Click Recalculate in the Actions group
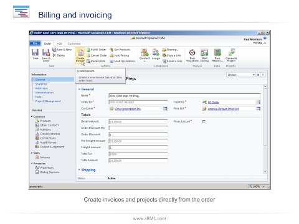 tap(96, 61)
